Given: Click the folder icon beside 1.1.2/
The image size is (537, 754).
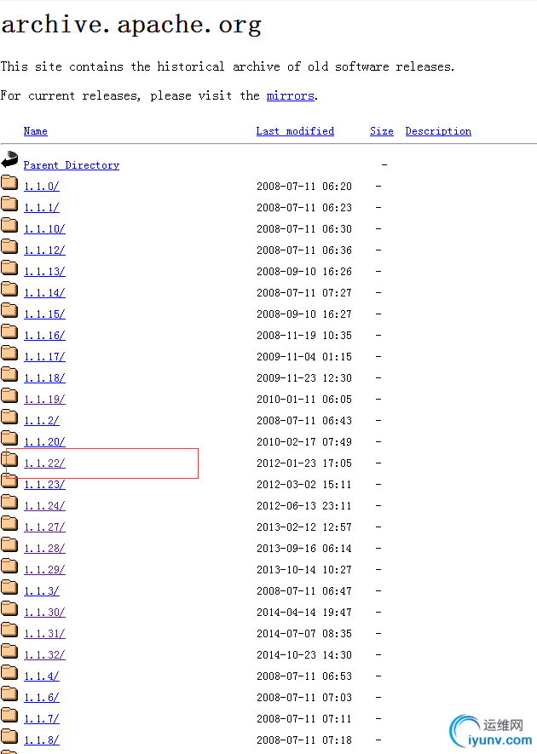Looking at the screenshot, I should pos(9,417).
